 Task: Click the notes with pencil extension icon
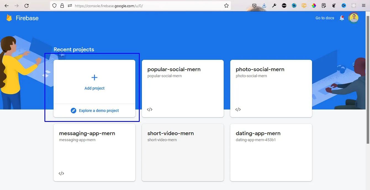(x=324, y=6)
